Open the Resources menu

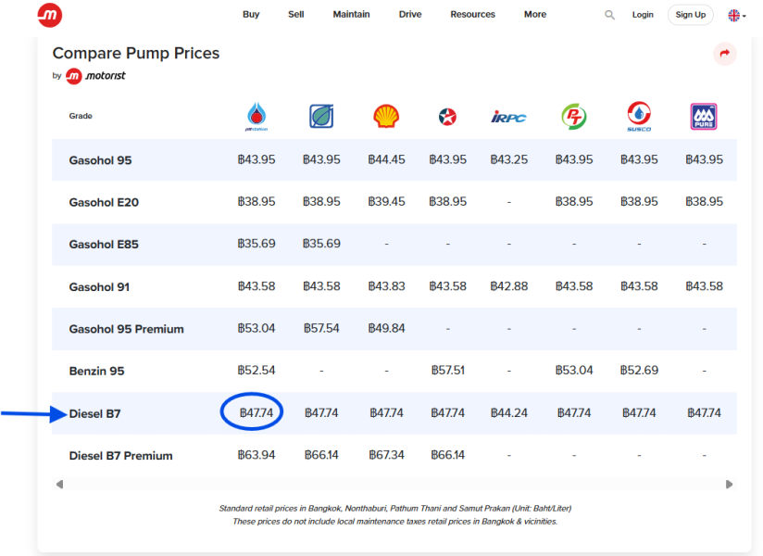[x=472, y=15]
